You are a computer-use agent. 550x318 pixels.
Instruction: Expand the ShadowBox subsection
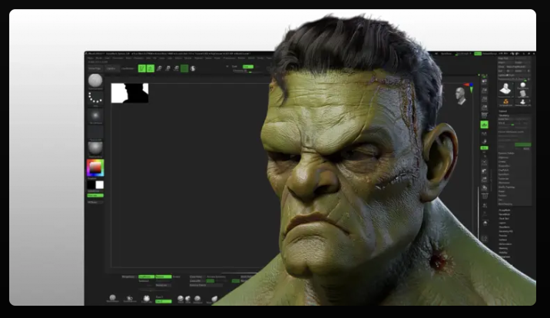coord(504,166)
